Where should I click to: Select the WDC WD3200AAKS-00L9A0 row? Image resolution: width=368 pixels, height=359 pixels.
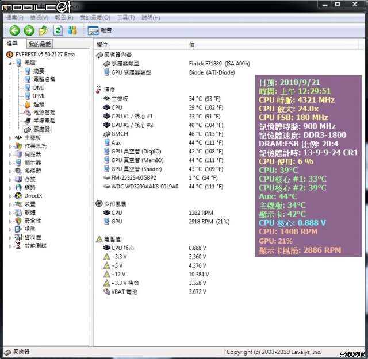[x=163, y=187]
